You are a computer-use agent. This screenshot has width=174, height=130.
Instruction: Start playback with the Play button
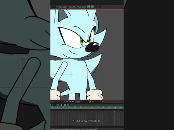point(64,102)
